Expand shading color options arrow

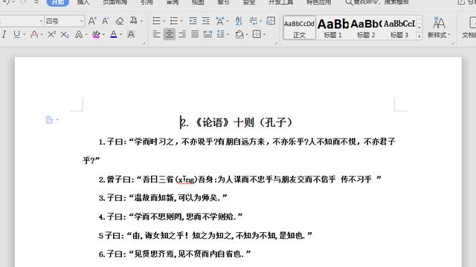pyautogui.click(x=247, y=35)
